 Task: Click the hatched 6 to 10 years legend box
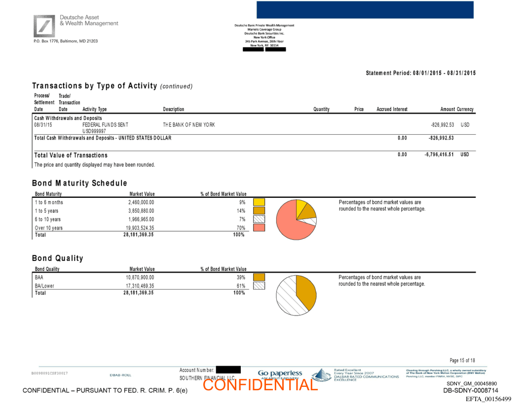coord(259,219)
